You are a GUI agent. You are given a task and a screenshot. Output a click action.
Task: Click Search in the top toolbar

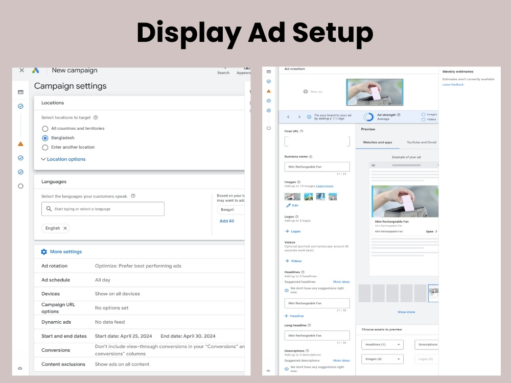point(223,70)
